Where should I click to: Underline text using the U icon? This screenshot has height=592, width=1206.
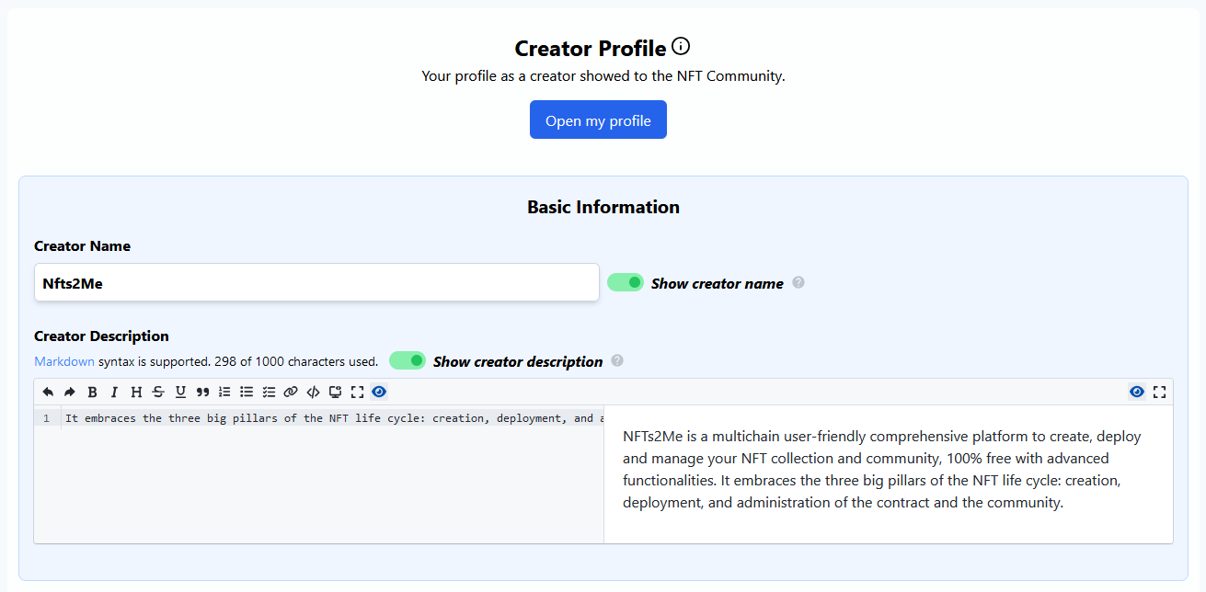point(180,393)
